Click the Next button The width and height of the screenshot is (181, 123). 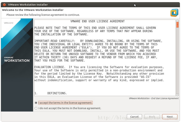170,117
